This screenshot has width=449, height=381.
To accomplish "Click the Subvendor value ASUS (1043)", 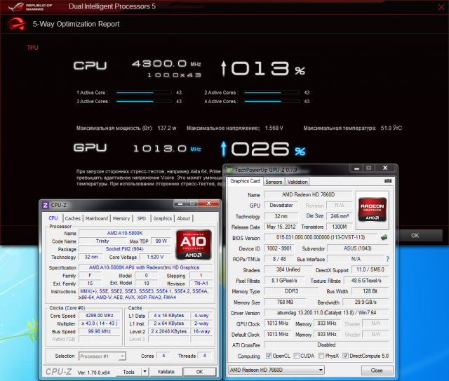I will [x=358, y=248].
